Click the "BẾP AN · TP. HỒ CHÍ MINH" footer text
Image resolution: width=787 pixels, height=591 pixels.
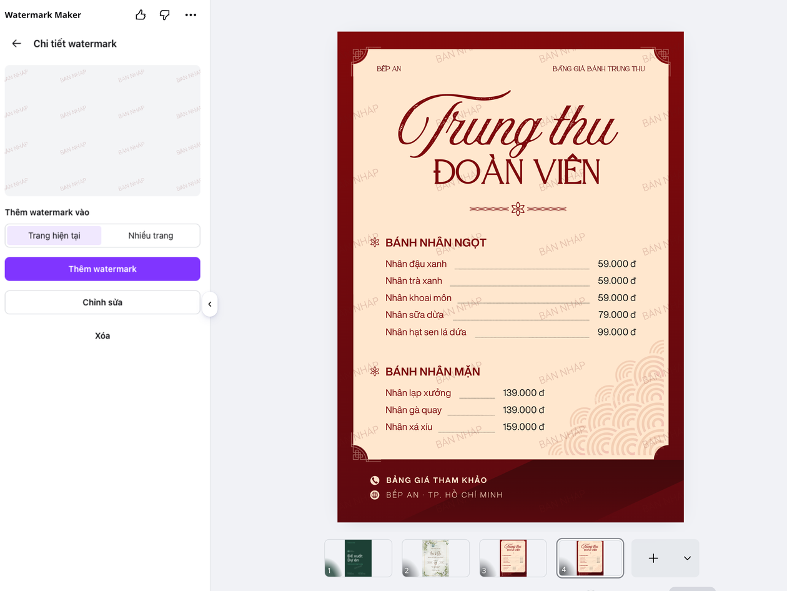[444, 495]
